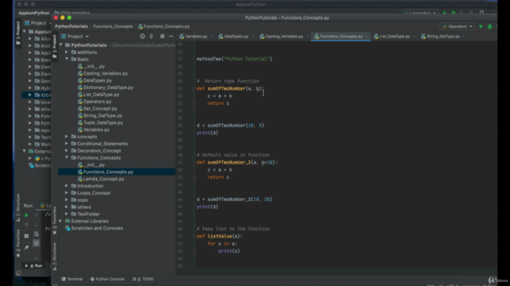Expand the Conditional_Statements folder
The image size is (510, 286).
(67, 144)
